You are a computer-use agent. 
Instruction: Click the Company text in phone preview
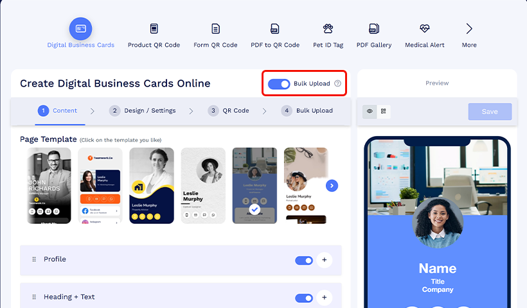[x=438, y=289]
